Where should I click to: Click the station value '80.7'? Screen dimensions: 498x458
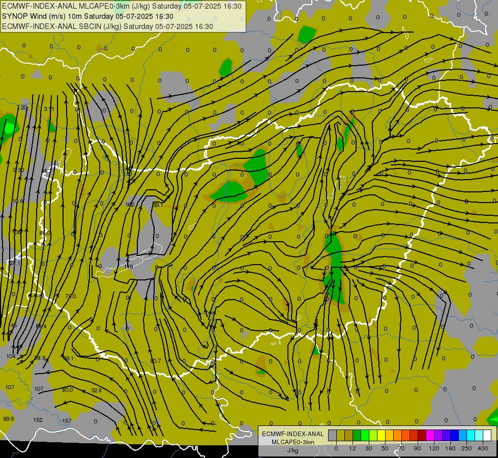pos(156,361)
